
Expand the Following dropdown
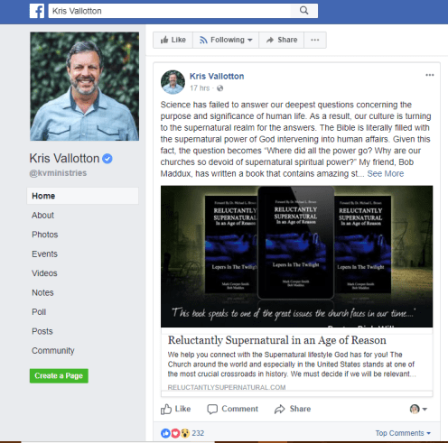(226, 40)
